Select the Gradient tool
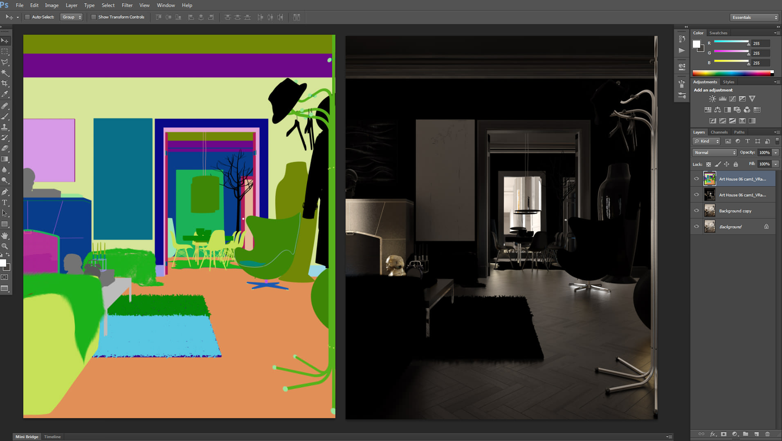The image size is (782, 441). (5, 159)
